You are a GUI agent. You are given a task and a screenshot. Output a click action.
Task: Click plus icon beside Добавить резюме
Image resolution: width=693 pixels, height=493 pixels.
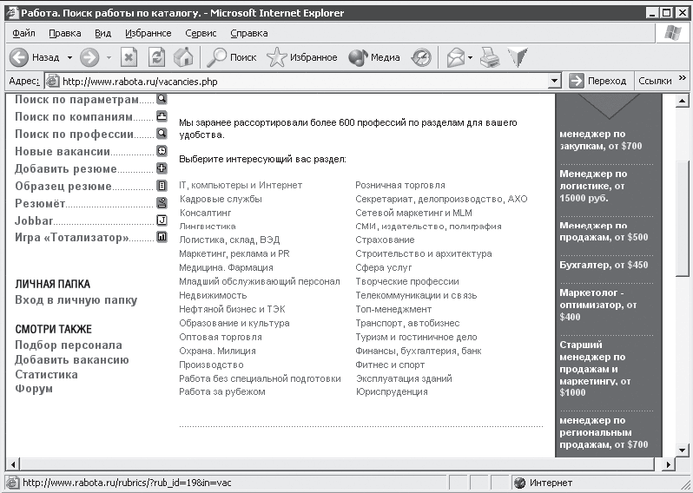pyautogui.click(x=162, y=168)
